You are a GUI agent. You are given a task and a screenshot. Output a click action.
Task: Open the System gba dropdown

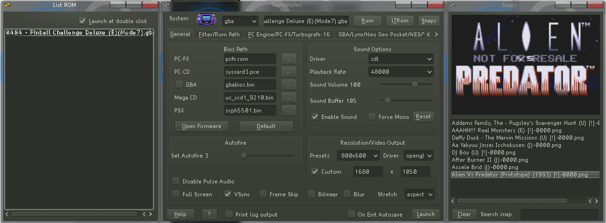tap(240, 21)
